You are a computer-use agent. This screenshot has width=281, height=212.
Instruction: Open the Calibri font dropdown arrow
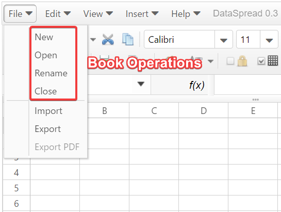point(224,40)
